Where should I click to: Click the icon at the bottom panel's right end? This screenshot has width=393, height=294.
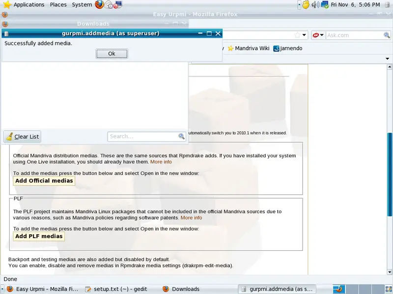coord(389,289)
